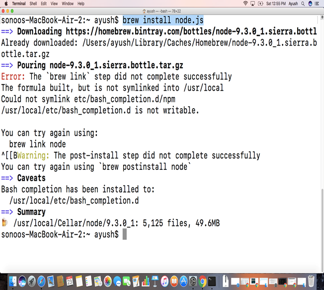324x290 pixels.
Task: Open Reminders list icon in Dock
Action: pos(89,282)
